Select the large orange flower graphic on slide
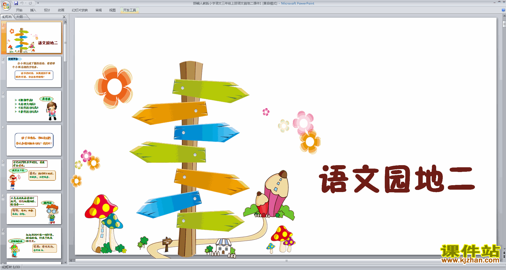Viewport: 506px width, 270px height. pyautogui.click(x=114, y=86)
